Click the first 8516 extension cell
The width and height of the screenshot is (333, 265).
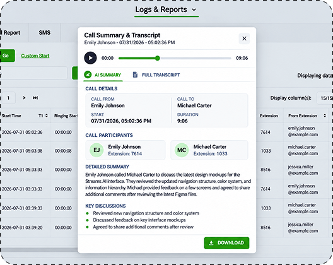[266, 170]
